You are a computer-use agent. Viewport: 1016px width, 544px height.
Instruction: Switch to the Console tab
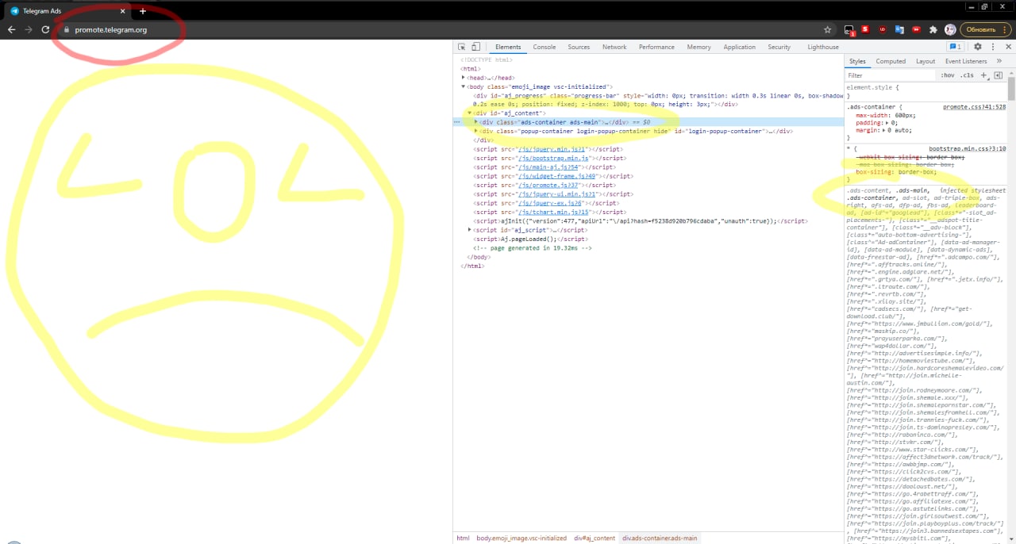pyautogui.click(x=545, y=47)
